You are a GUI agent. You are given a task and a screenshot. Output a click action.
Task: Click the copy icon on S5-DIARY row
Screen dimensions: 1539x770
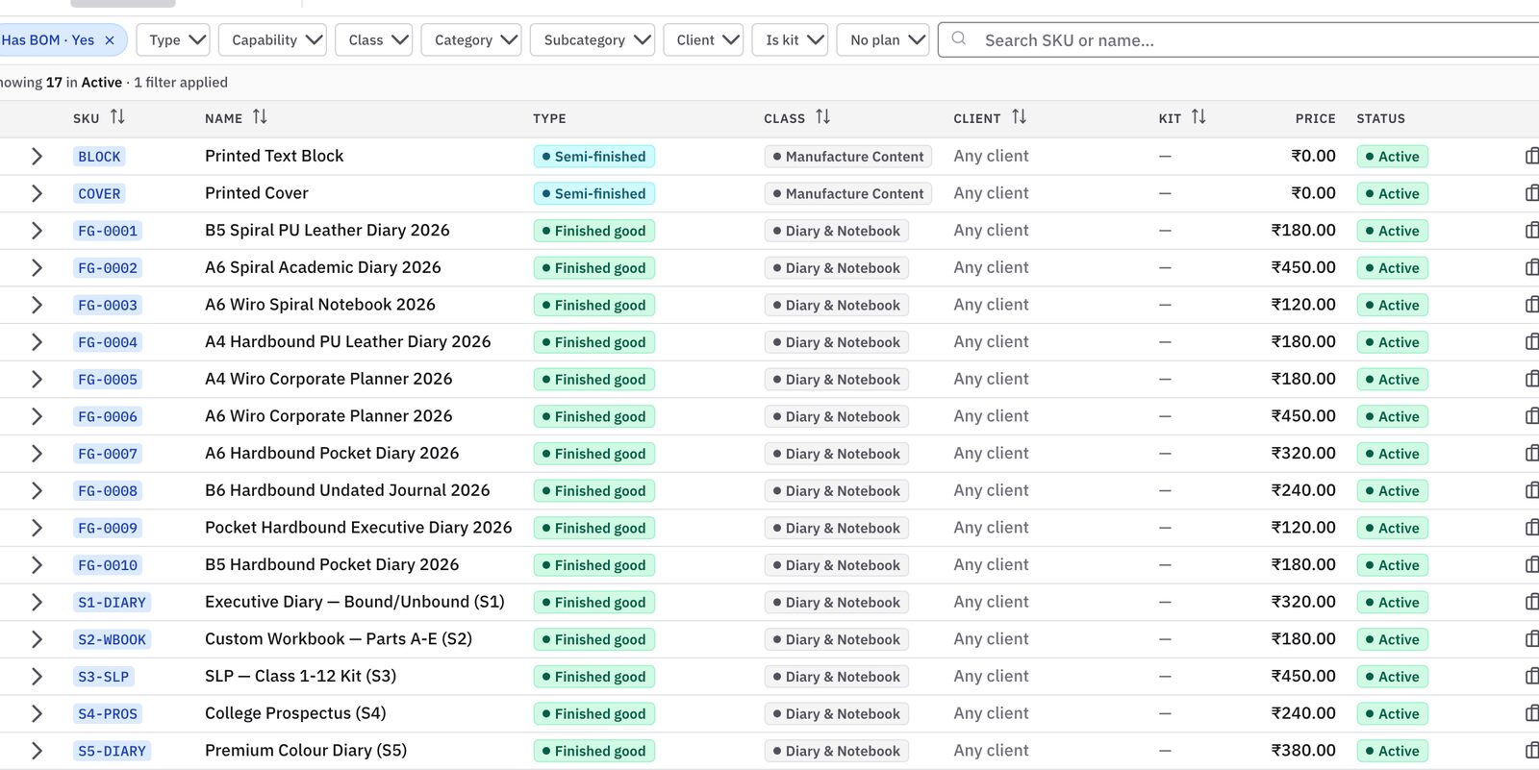(1531, 751)
